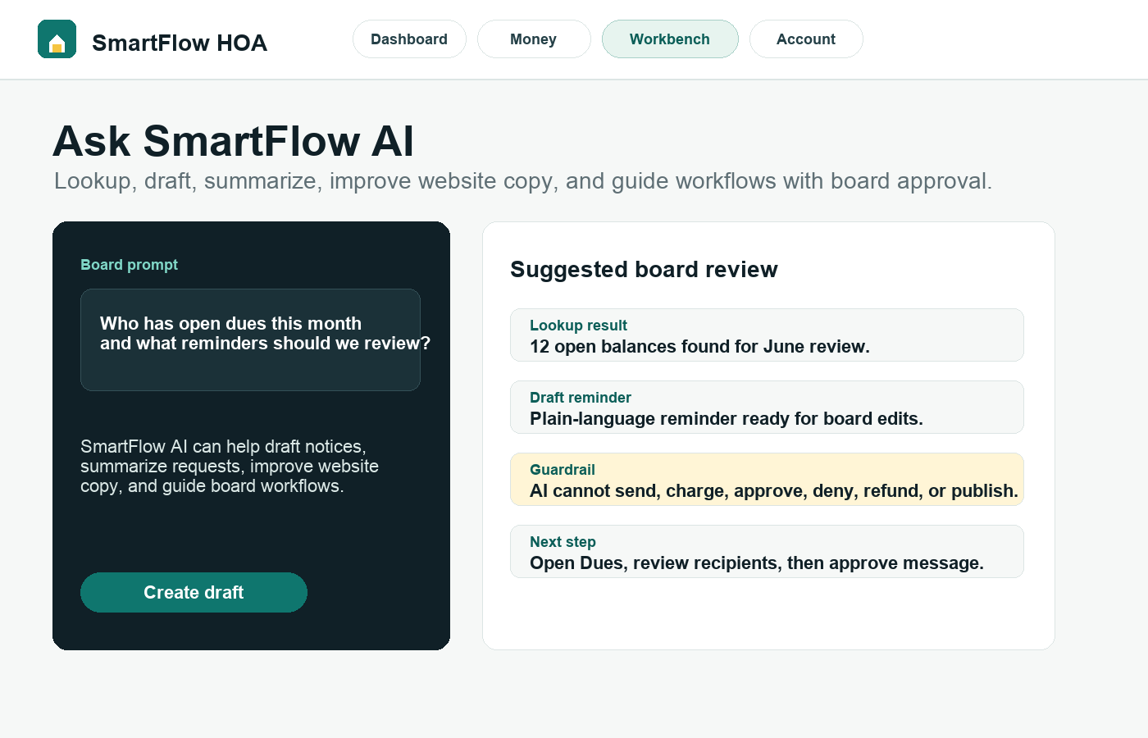
Task: Click the text starting 'SmartFlow AI can help draft notices'
Action: coord(230,466)
